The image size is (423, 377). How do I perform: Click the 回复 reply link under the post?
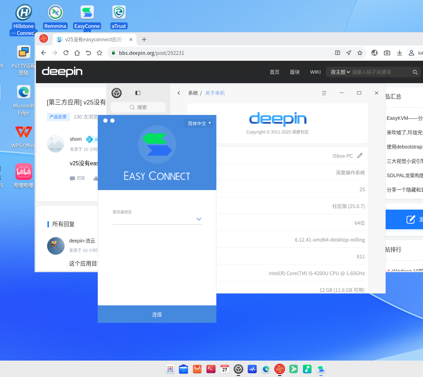(x=78, y=178)
